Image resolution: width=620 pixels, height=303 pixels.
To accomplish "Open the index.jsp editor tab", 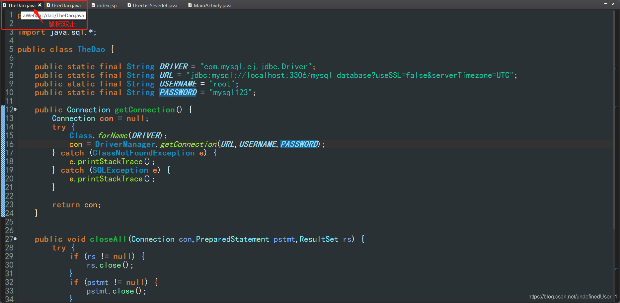I will tap(104, 5).
